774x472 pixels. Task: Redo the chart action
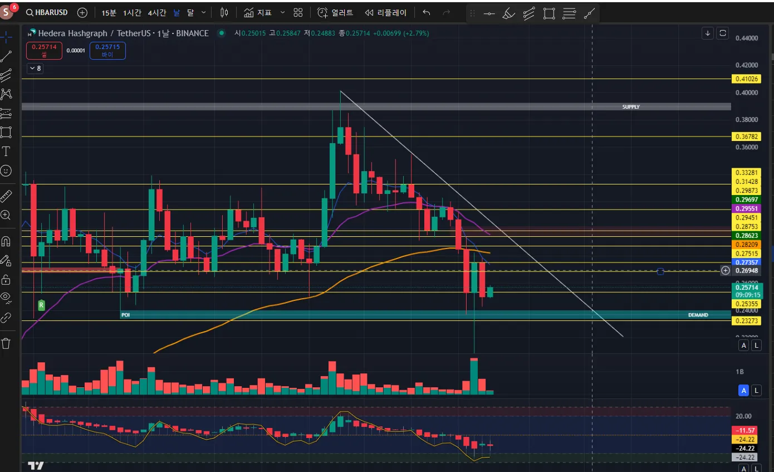[446, 12]
